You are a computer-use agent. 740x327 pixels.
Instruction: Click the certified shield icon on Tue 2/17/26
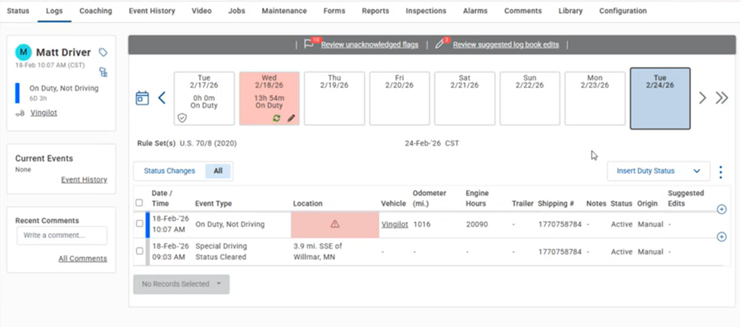pos(182,118)
